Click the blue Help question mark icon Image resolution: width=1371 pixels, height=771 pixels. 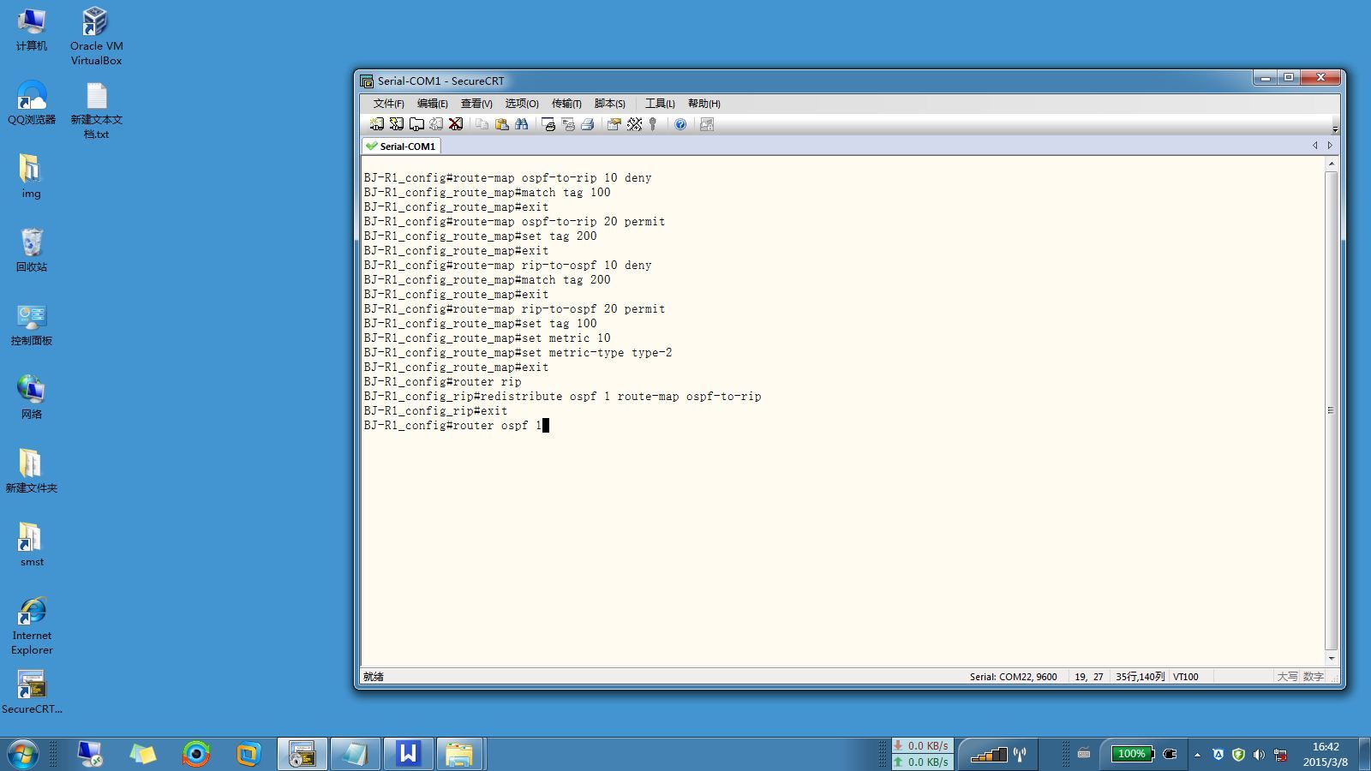click(680, 124)
